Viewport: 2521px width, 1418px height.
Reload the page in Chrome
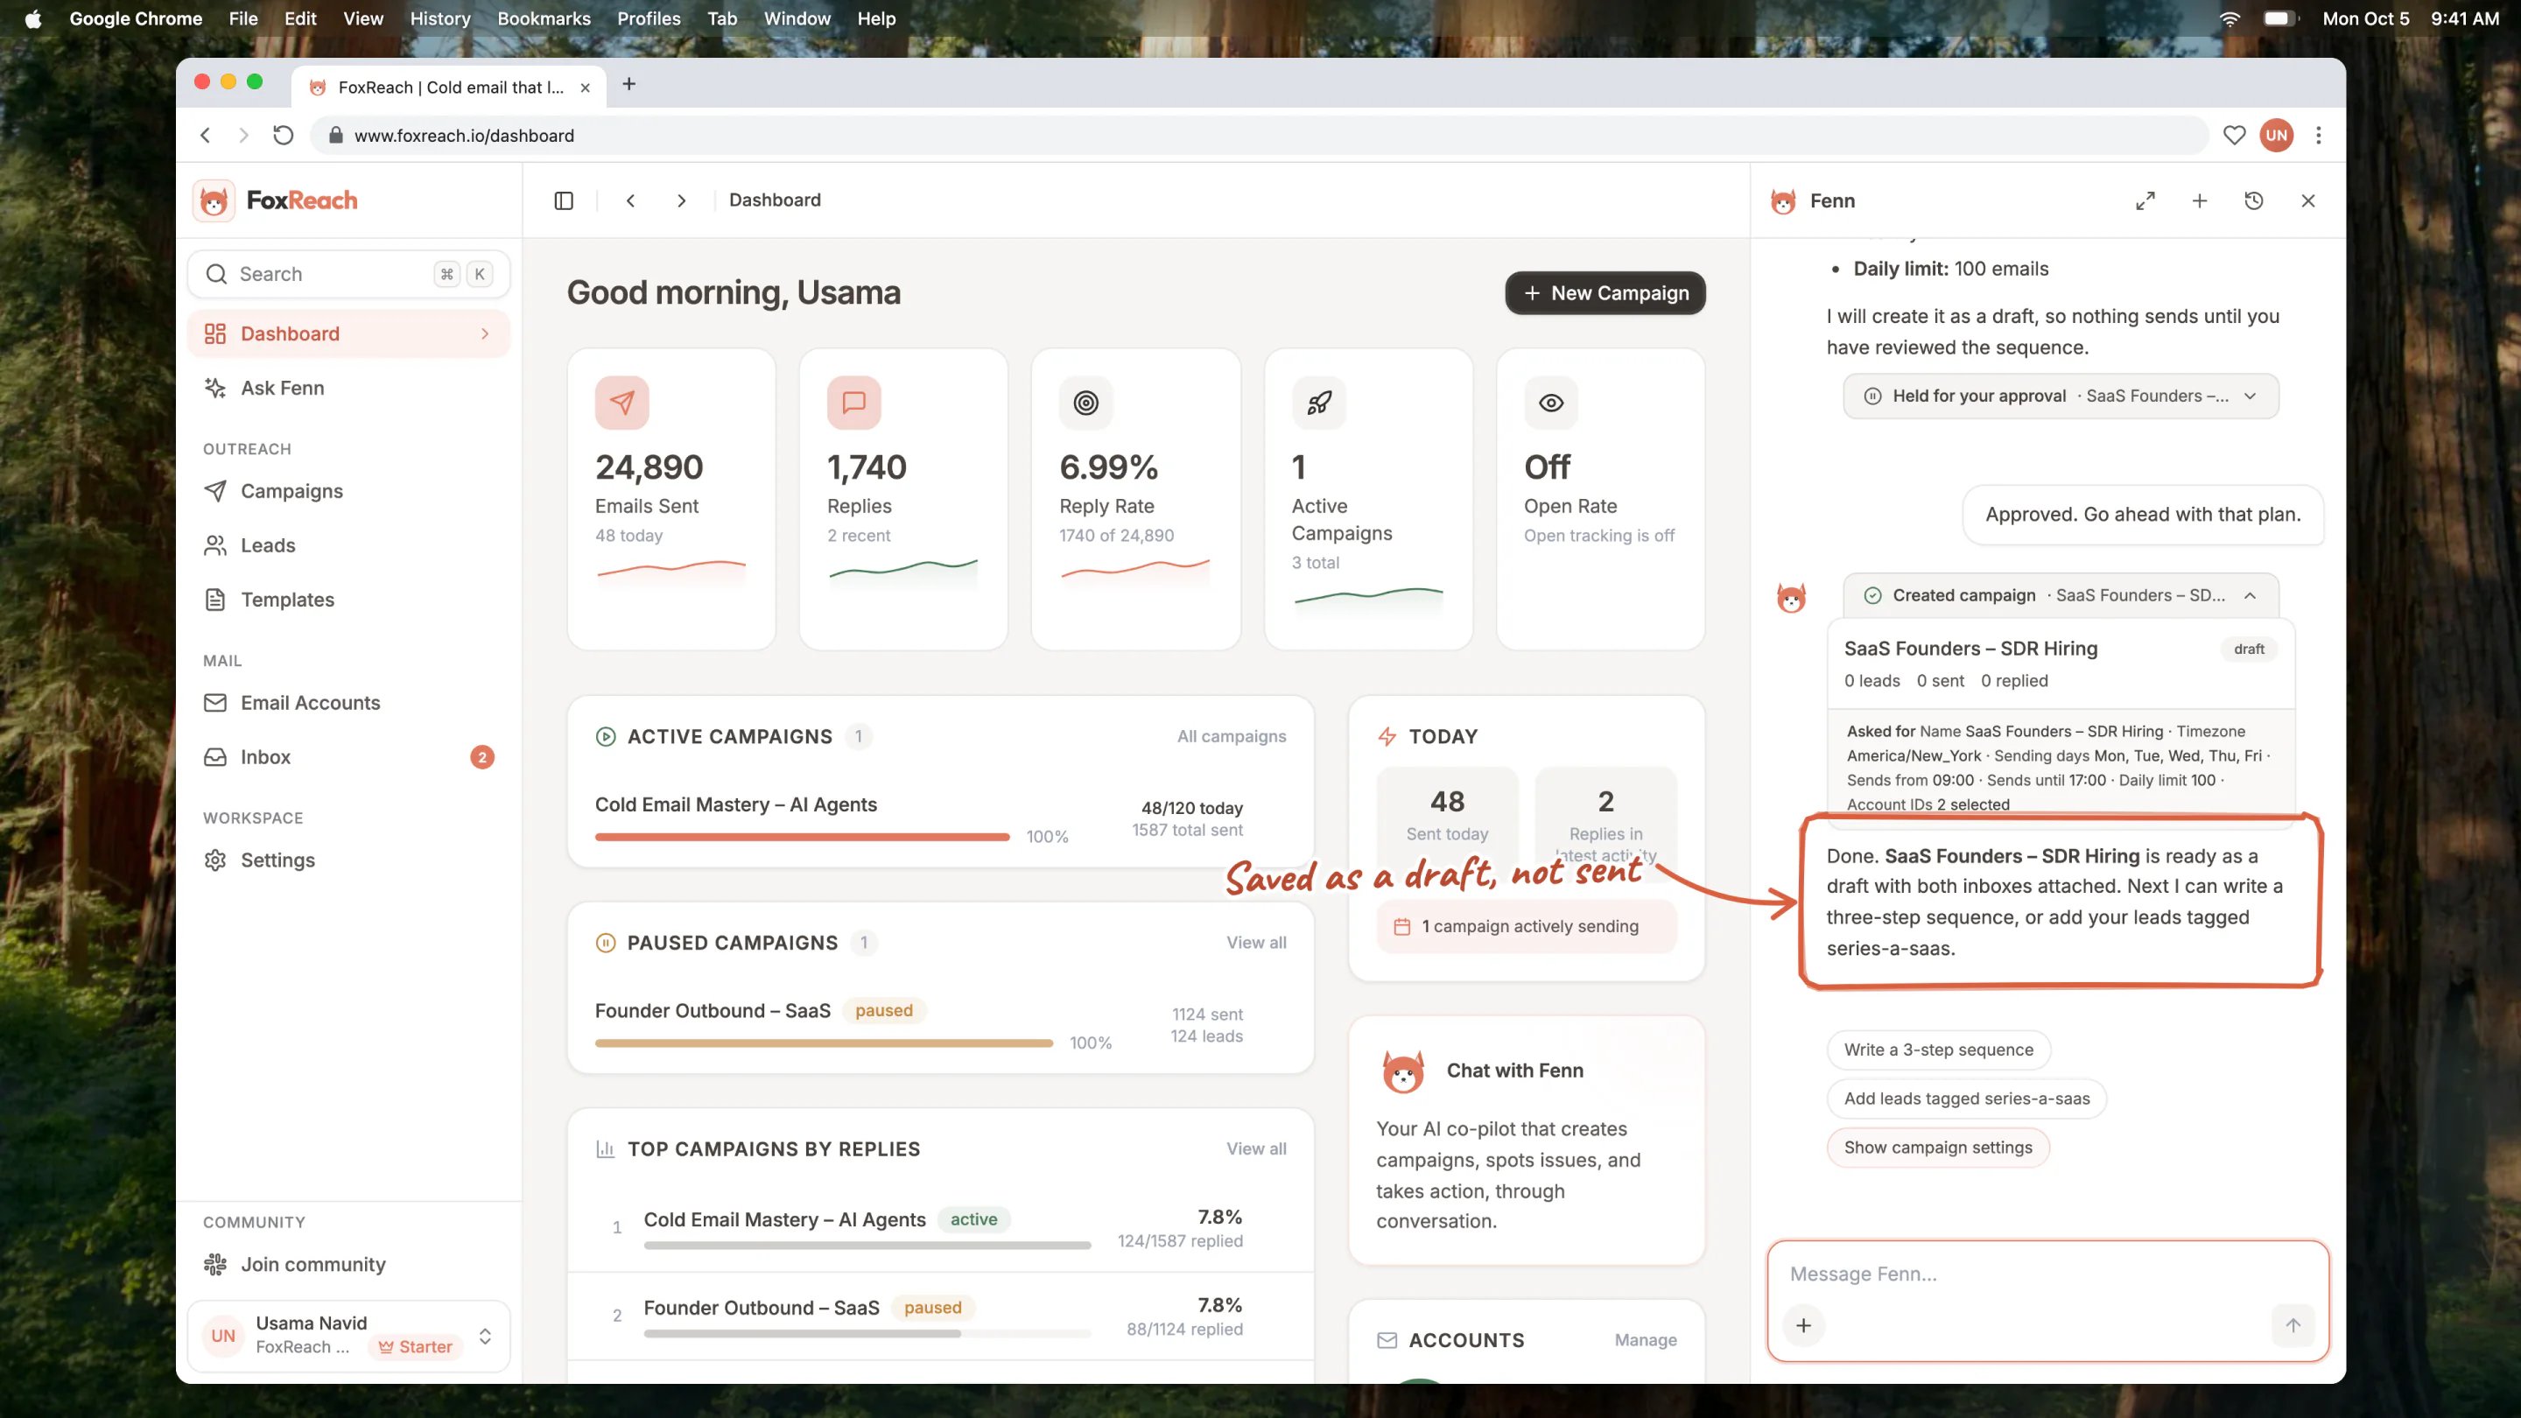[283, 135]
